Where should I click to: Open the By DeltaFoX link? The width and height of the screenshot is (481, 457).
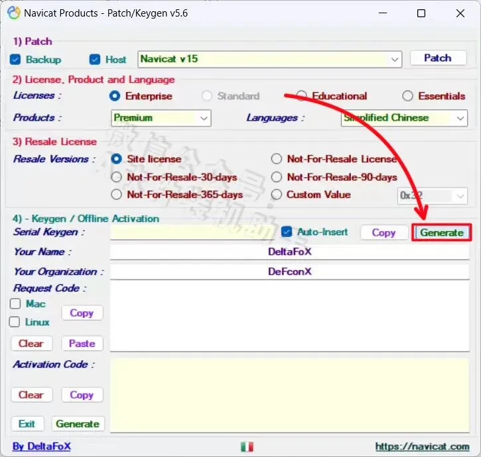coord(41,446)
